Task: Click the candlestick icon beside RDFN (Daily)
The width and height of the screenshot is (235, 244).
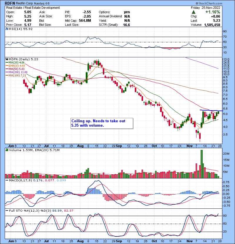Action: coord(7,59)
